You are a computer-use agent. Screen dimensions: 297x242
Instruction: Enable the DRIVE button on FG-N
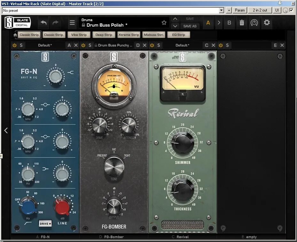tap(45, 223)
